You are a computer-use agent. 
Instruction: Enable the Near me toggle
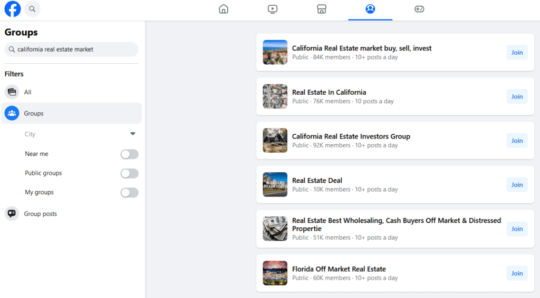129,154
